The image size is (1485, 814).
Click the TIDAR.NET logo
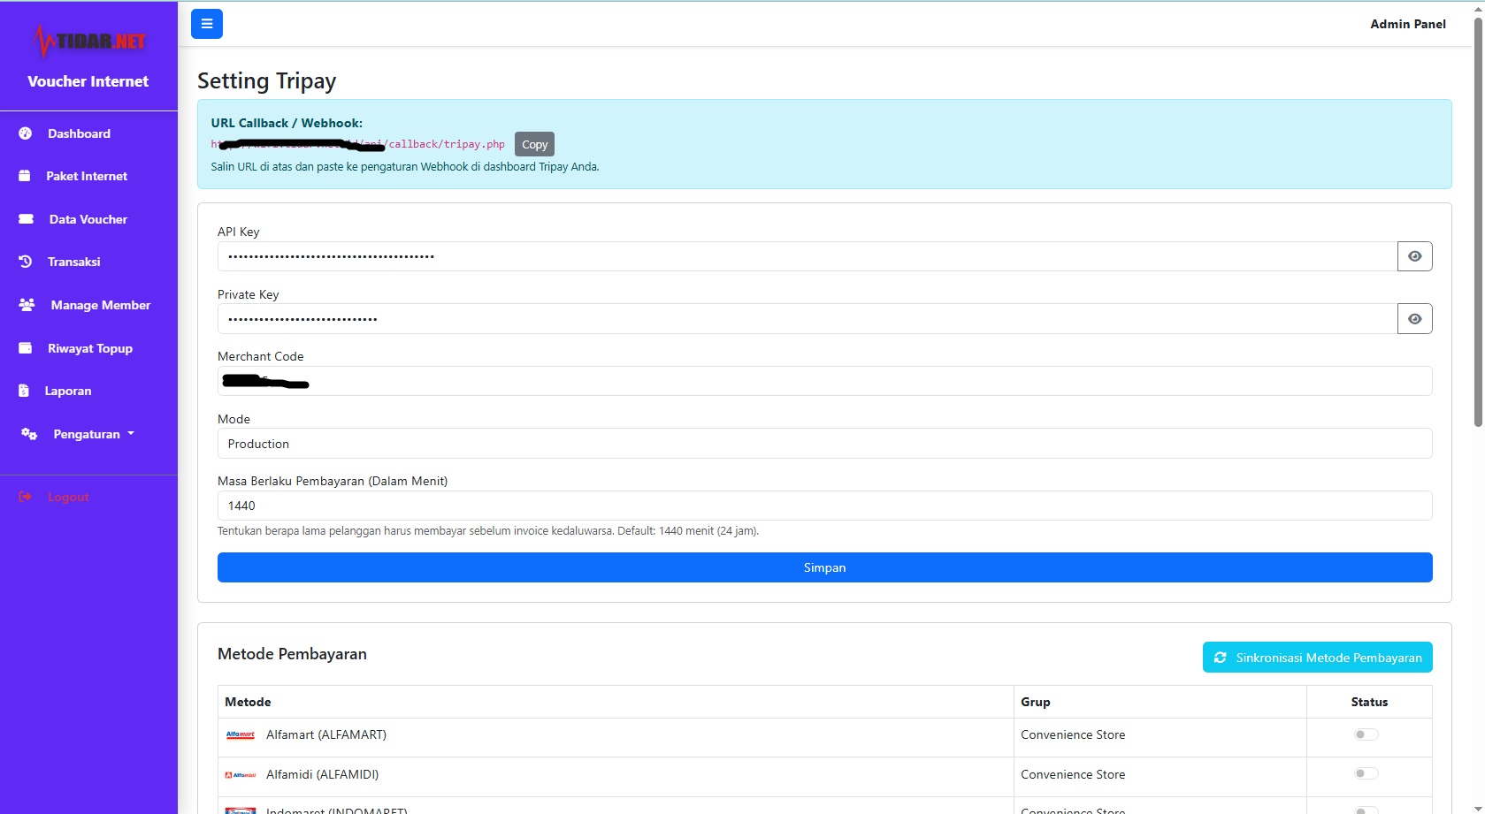[x=88, y=41]
